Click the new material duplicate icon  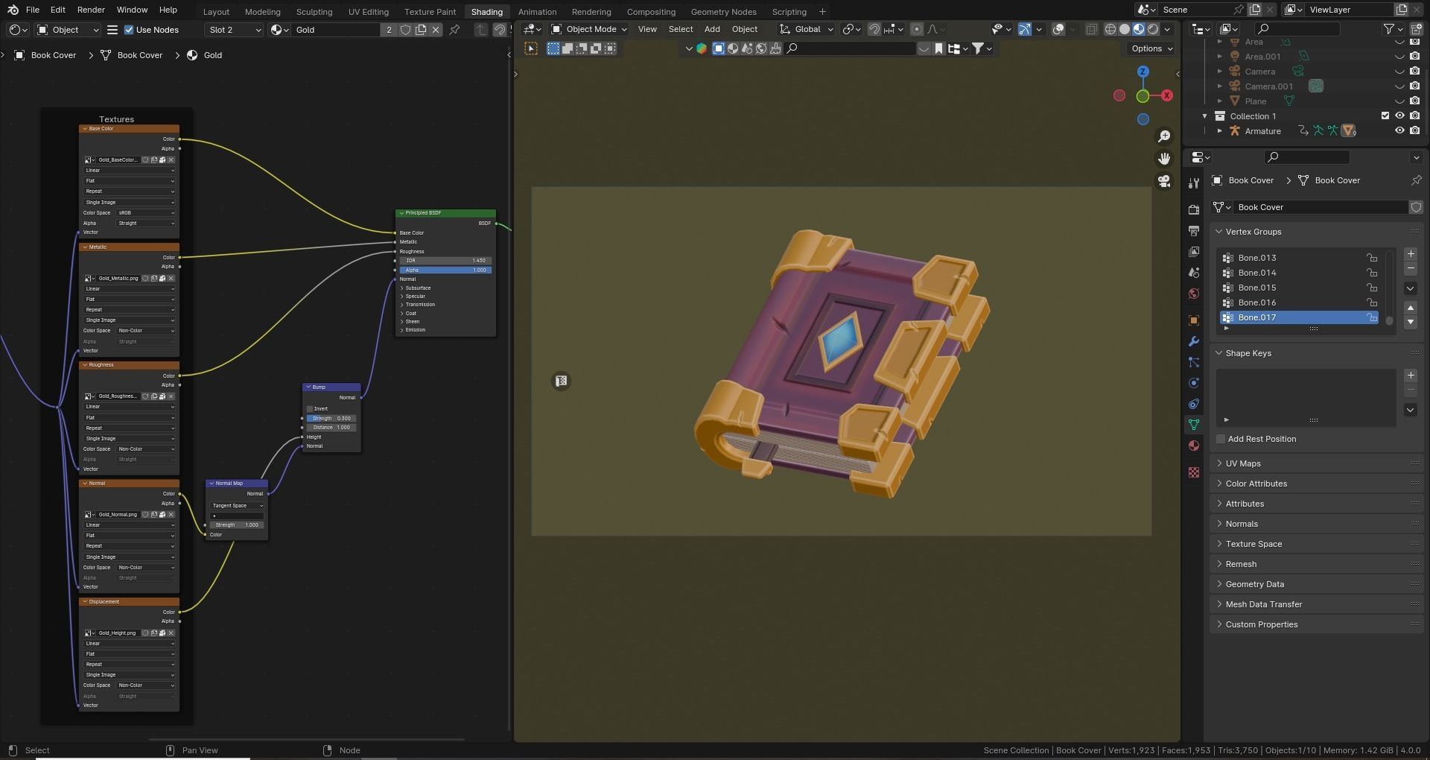(x=421, y=30)
